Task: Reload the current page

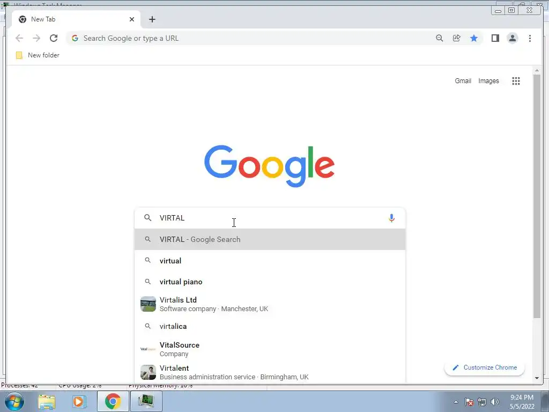Action: 54,38
